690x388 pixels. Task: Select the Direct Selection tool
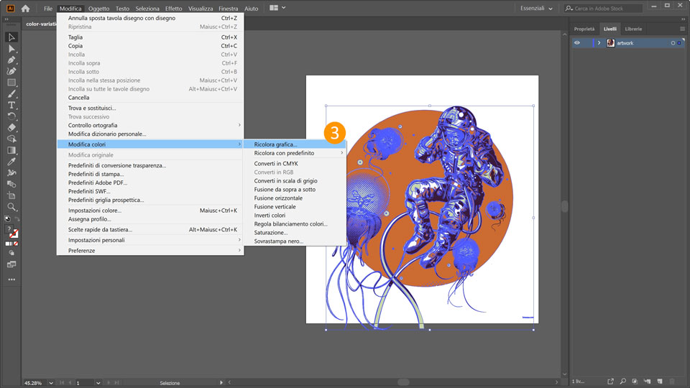tap(11, 49)
